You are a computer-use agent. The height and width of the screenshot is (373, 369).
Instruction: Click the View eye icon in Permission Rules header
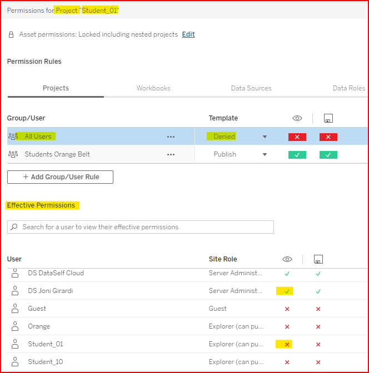(297, 118)
